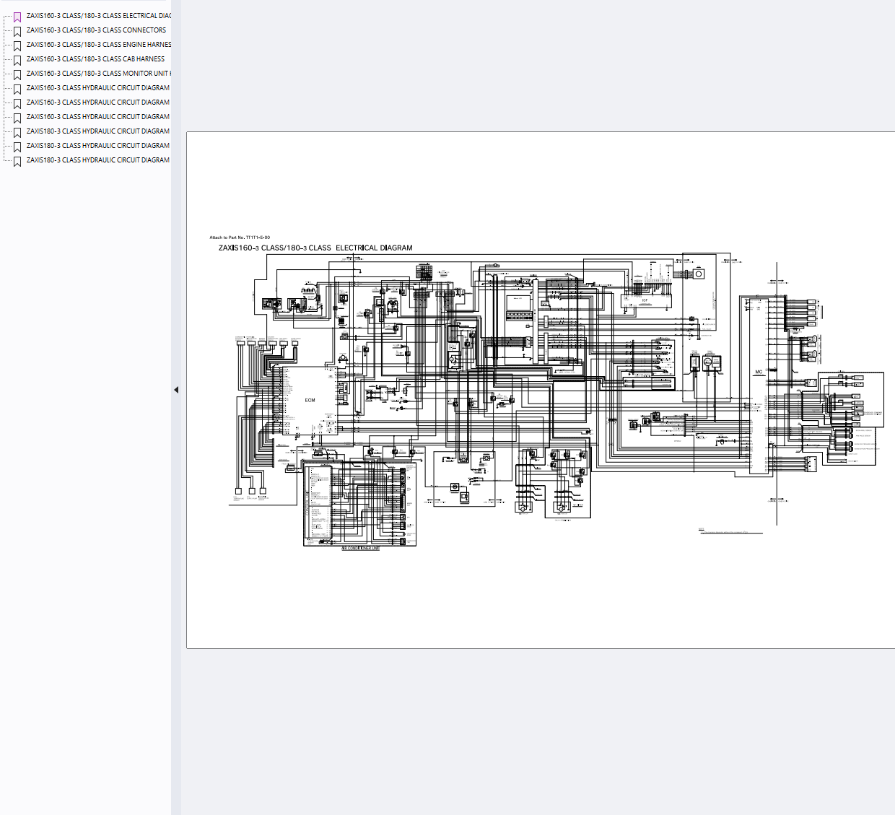Open the ZAXIS160-3 CLASS/180-3 CLASS ELECTRICAL DIAGRAM bookmark

pyautogui.click(x=99, y=16)
